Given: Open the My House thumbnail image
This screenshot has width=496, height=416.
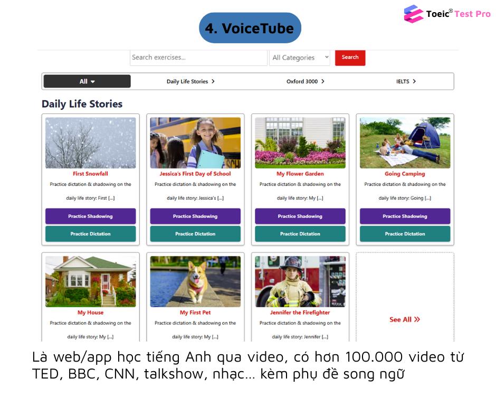Looking at the screenshot, I should click(x=90, y=281).
